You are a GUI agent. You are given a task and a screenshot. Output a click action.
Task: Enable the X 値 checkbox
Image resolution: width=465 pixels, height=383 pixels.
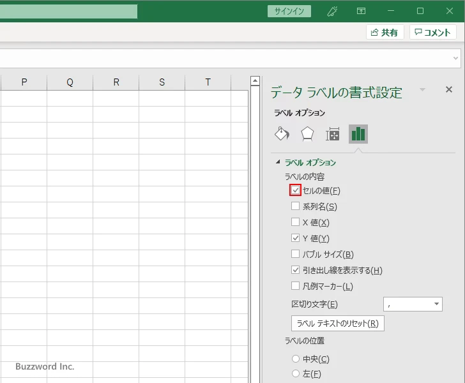[x=295, y=222]
